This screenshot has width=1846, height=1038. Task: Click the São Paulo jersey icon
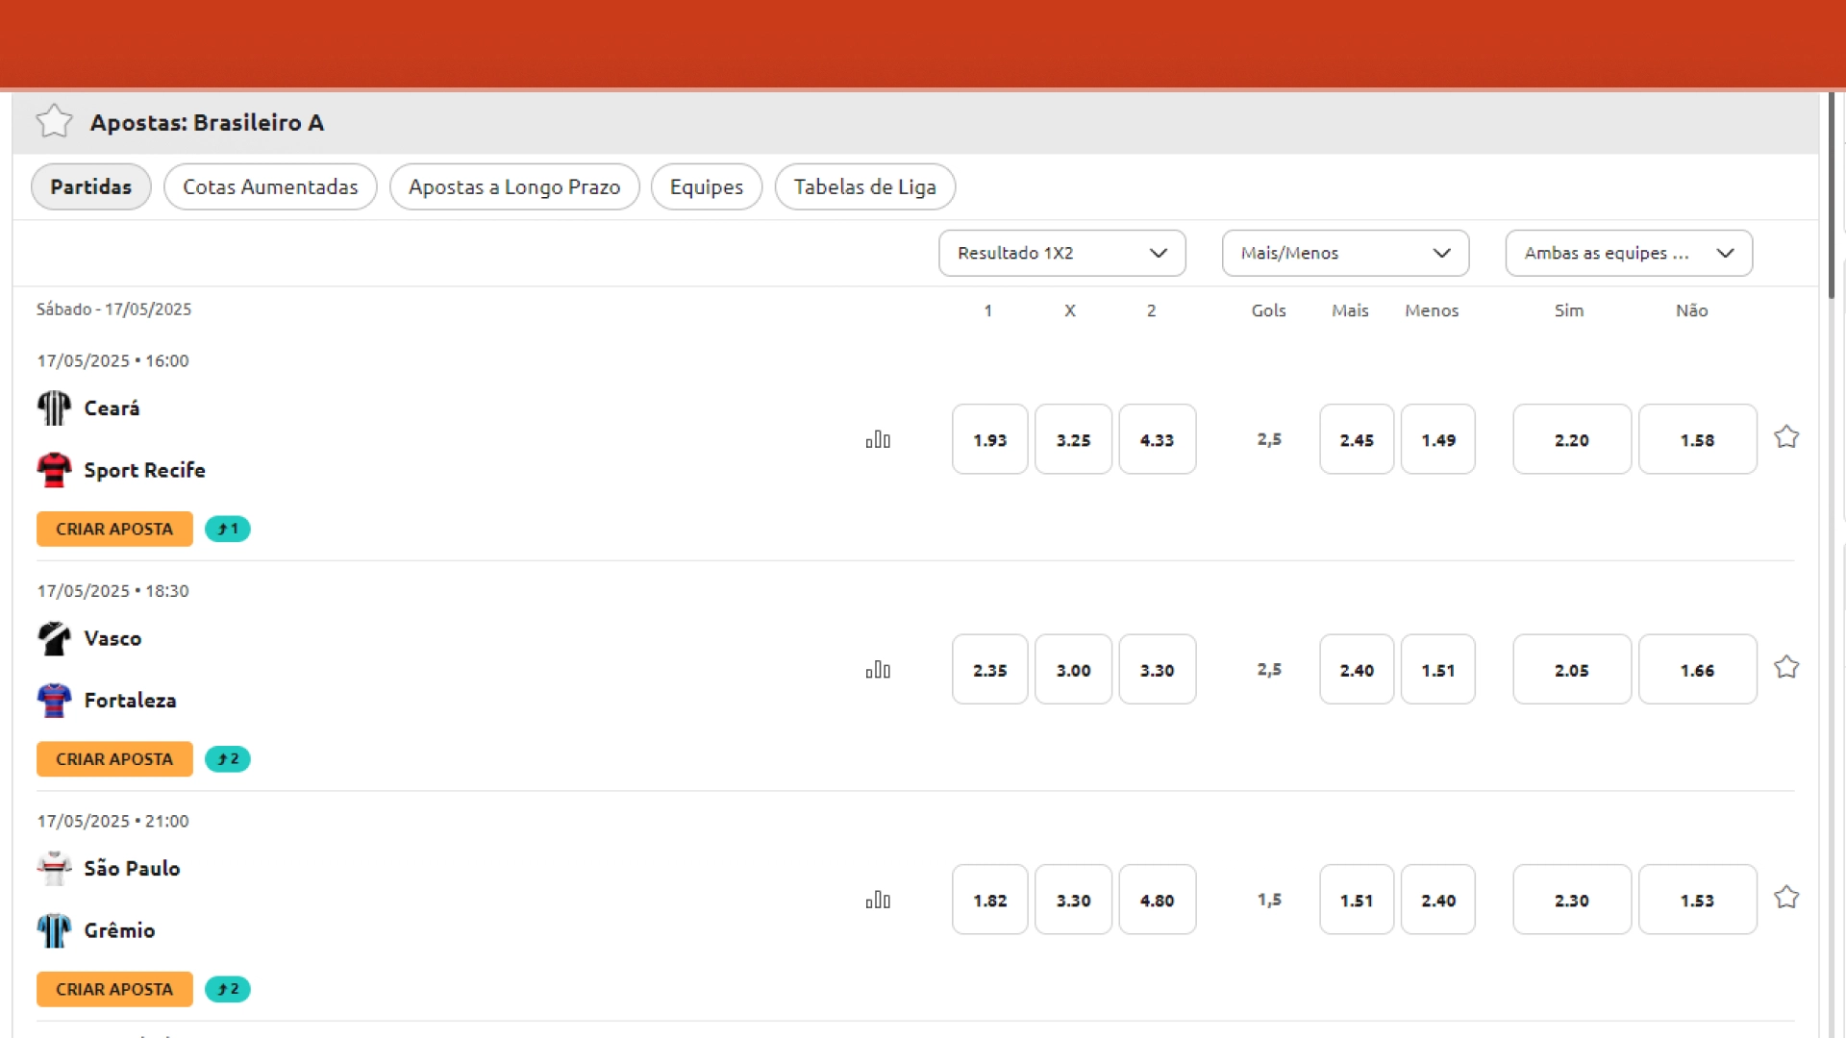54,868
